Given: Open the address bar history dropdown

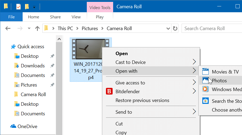Looking at the screenshot, I should point(168,28).
